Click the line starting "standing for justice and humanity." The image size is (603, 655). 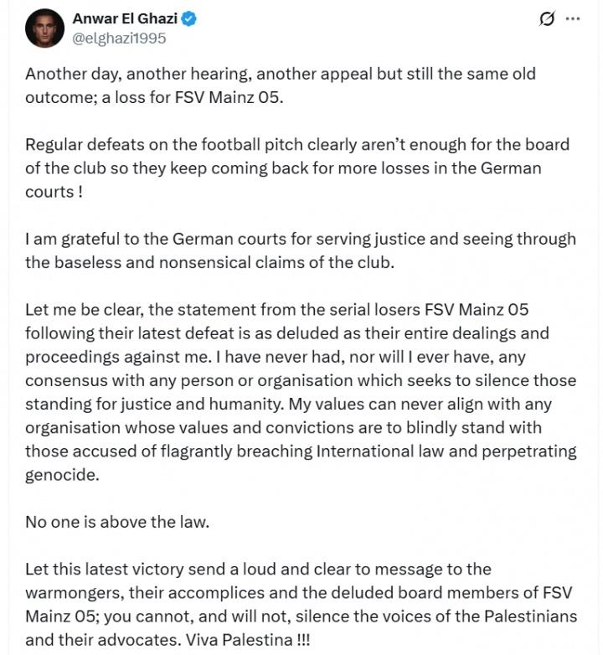coord(298,404)
